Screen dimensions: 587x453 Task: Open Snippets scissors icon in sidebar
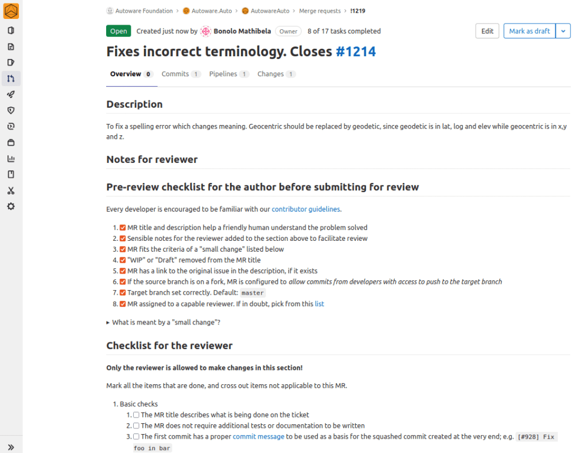[11, 191]
